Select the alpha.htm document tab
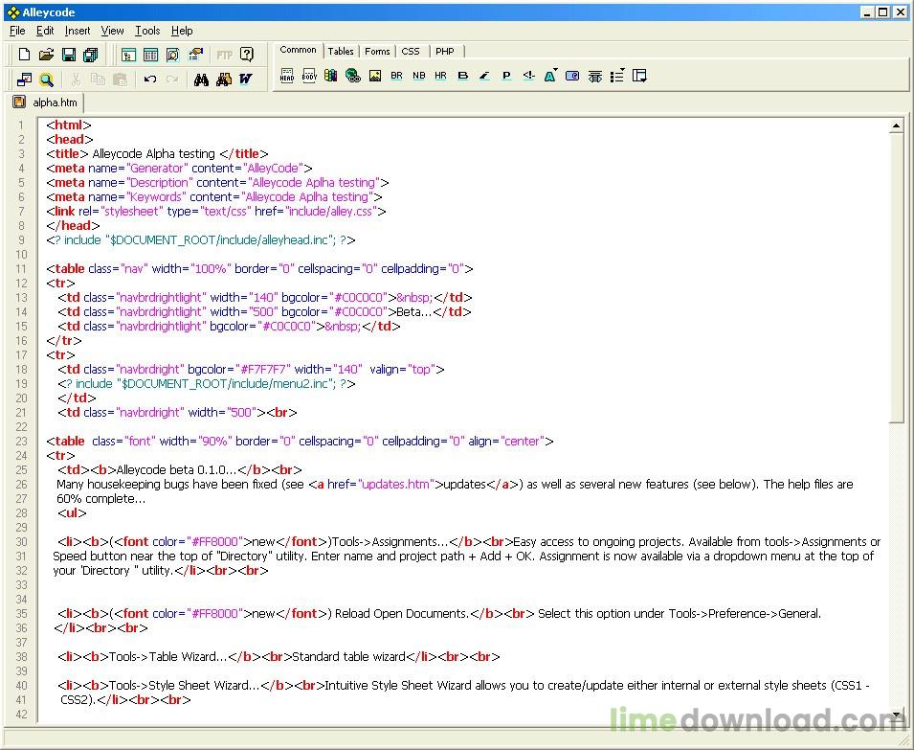914x750 pixels. [x=47, y=102]
